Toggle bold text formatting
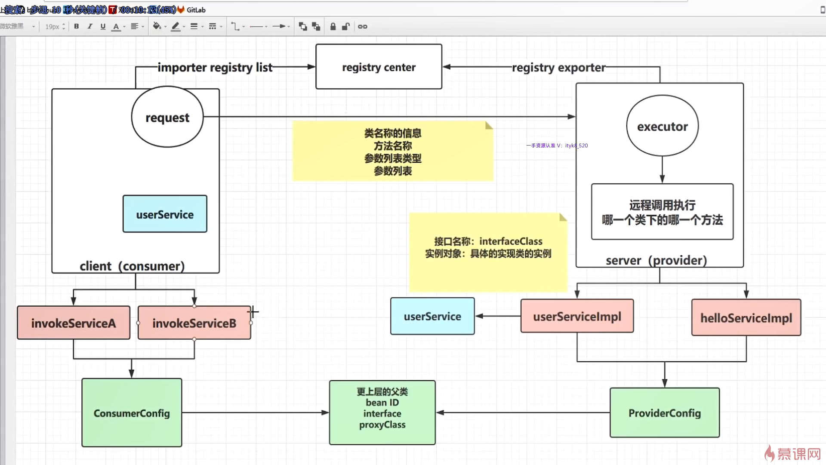Image resolution: width=826 pixels, height=465 pixels. tap(77, 26)
